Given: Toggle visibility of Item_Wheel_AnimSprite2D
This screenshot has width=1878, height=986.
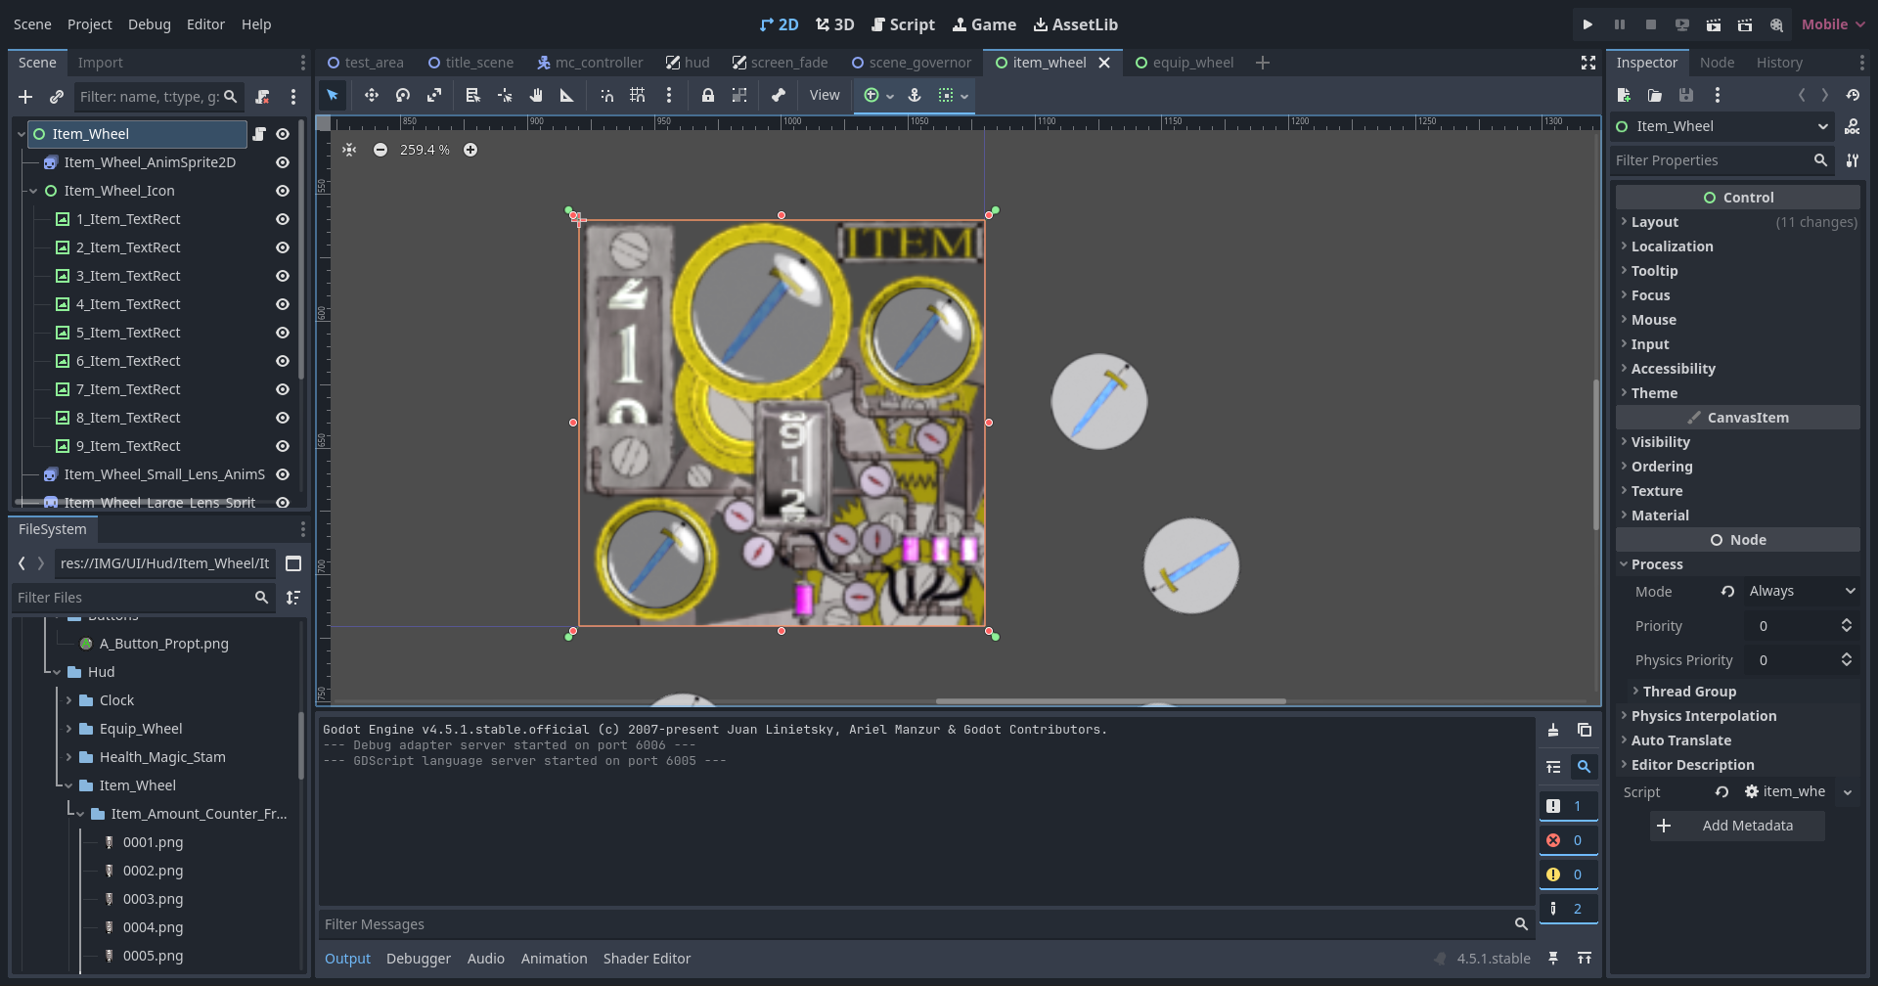Looking at the screenshot, I should point(283,162).
